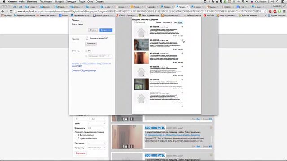Open the Тип жилья dropdown
The width and height of the screenshot is (287, 161).
97,143
